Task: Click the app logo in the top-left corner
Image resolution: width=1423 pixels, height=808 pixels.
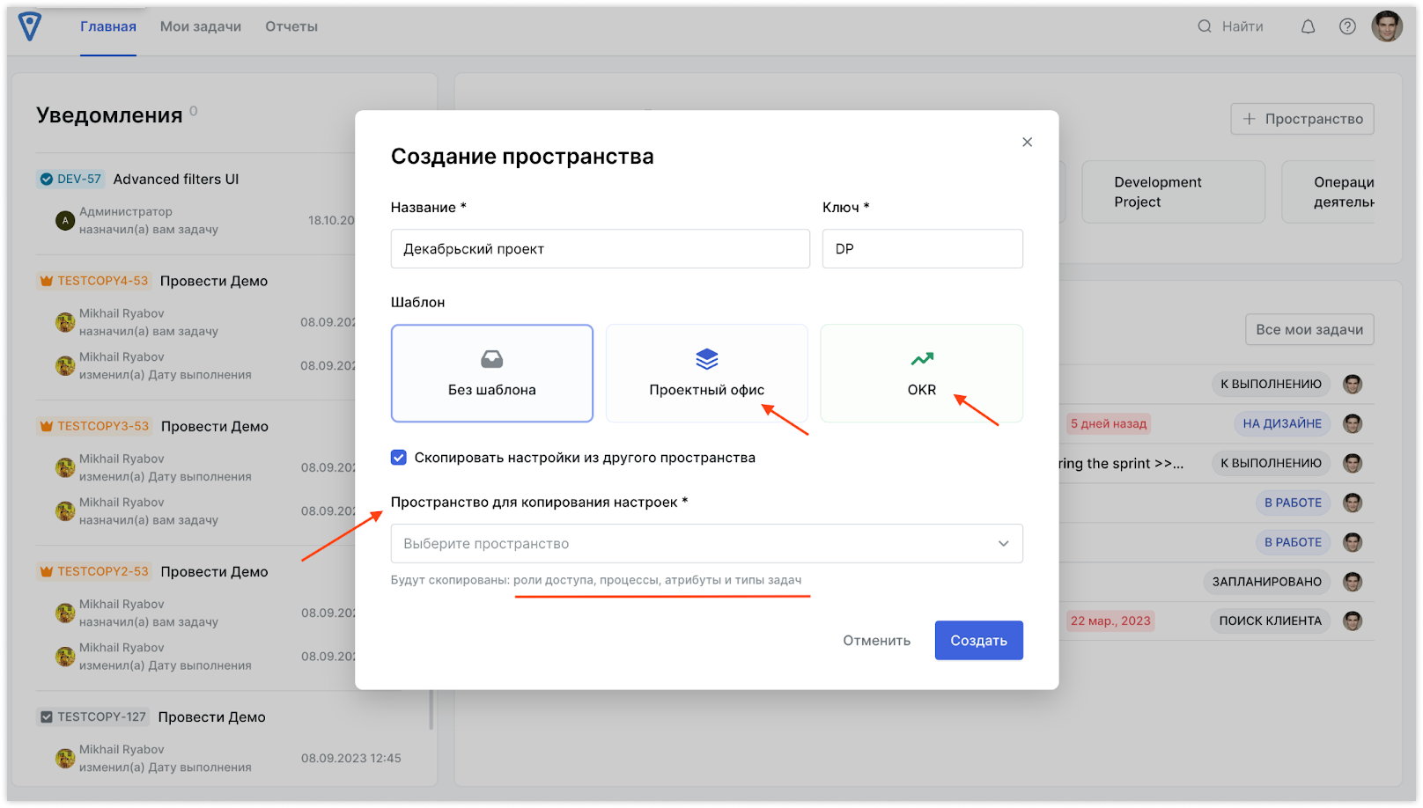Action: coord(29,26)
